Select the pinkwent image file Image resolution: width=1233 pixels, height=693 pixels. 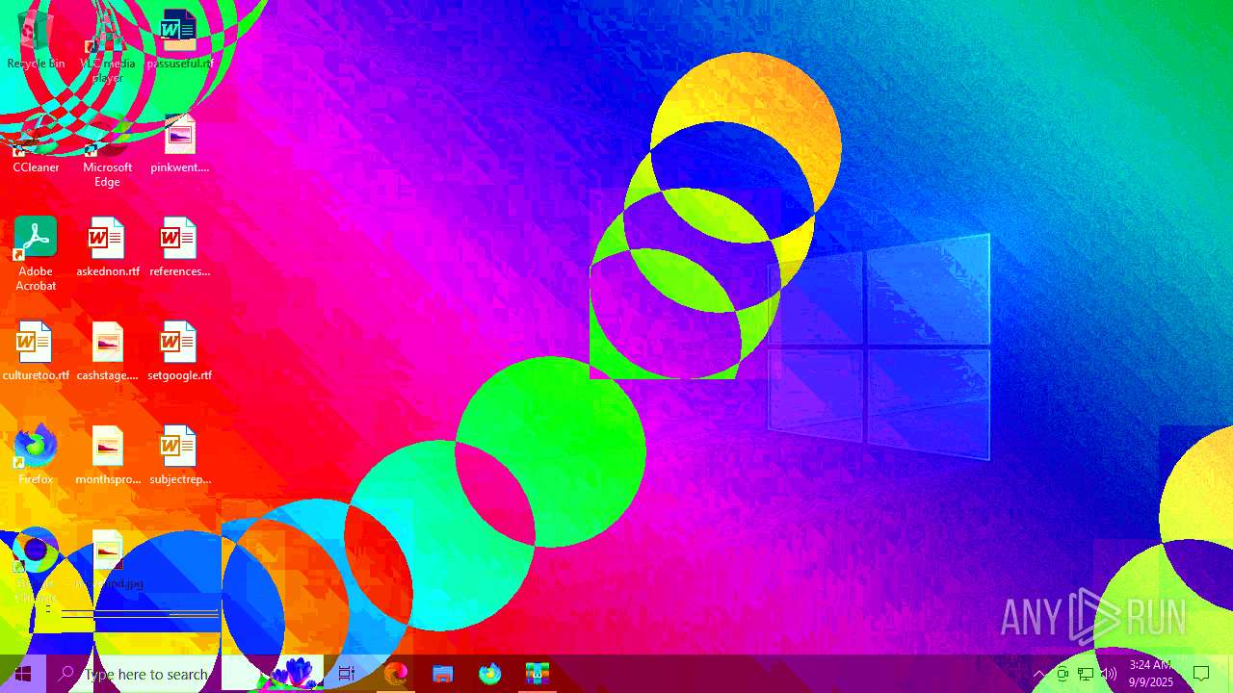point(179,143)
